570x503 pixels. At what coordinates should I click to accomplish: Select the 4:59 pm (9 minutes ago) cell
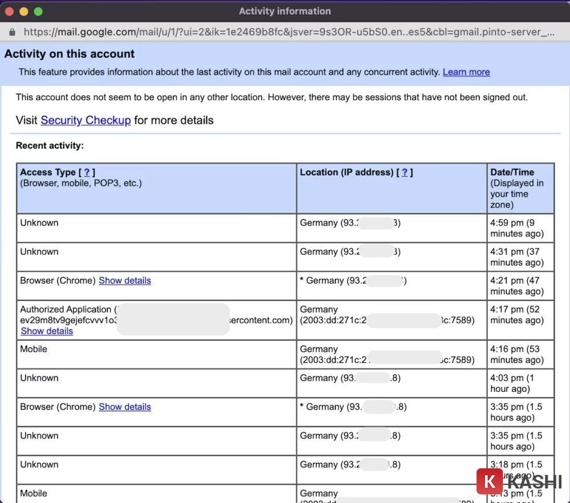coord(516,228)
